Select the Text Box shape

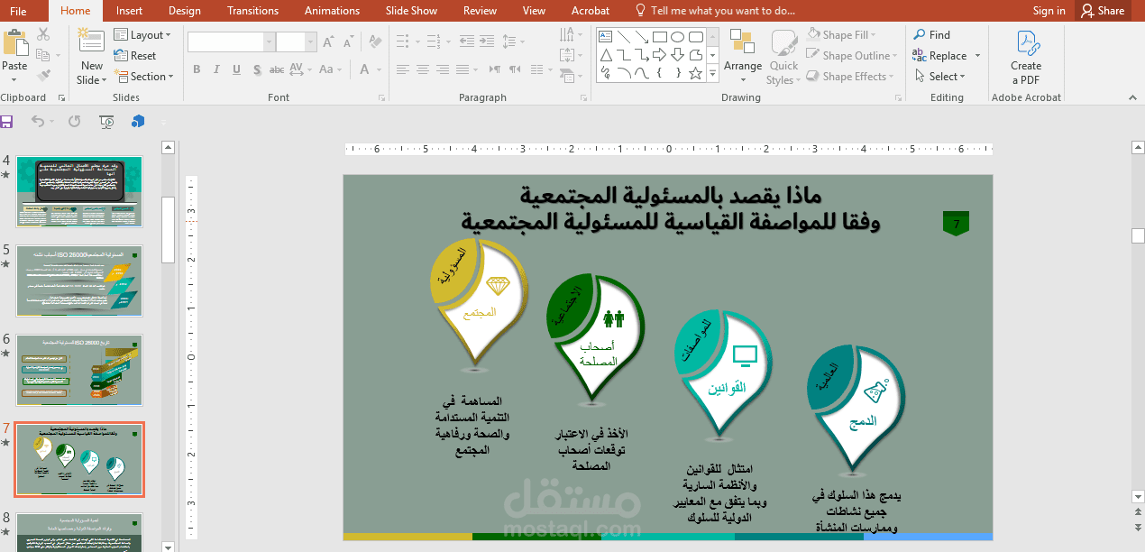pyautogui.click(x=606, y=36)
